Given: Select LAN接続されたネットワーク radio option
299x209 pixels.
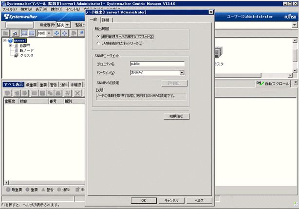Looking at the screenshot, I should [98, 43].
